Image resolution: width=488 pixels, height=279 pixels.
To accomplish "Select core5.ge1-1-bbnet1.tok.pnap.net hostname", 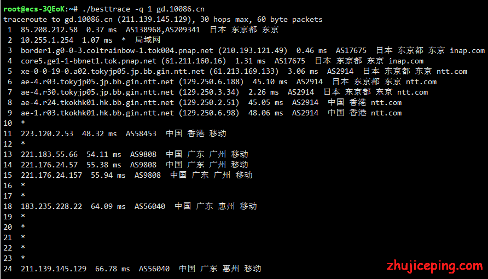I will click(x=89, y=61).
